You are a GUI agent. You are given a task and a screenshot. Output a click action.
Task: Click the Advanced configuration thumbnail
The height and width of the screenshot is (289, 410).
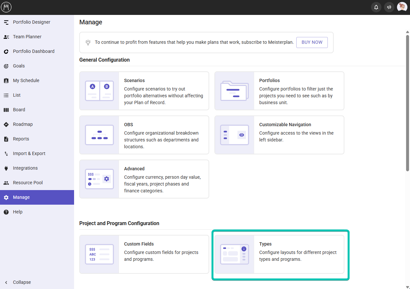pos(99,179)
